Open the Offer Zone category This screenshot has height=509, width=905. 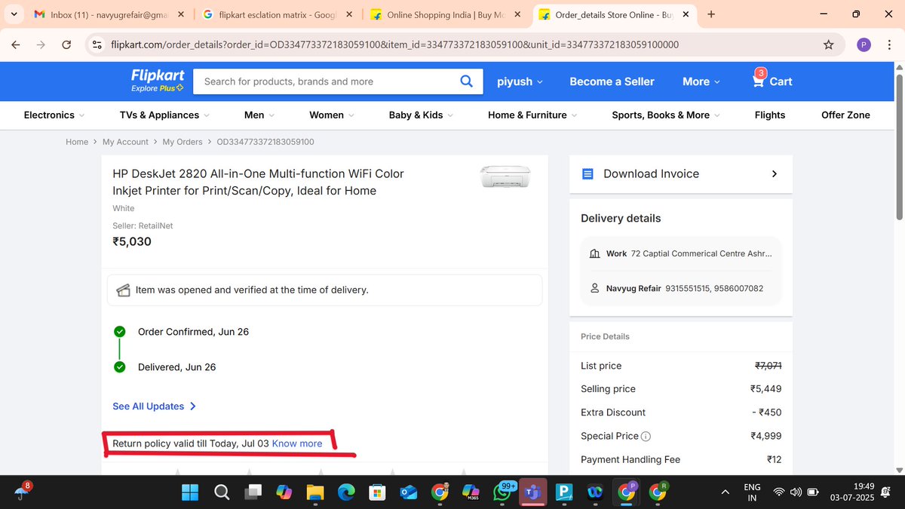click(845, 115)
